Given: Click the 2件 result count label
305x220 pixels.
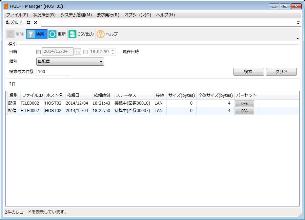Looking at the screenshot, I should click(12, 84).
